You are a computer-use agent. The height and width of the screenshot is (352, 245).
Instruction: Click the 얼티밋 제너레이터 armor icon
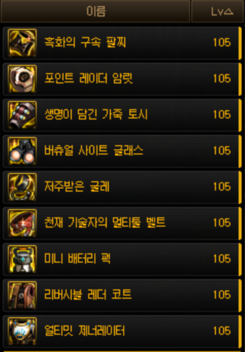pyautogui.click(x=22, y=331)
